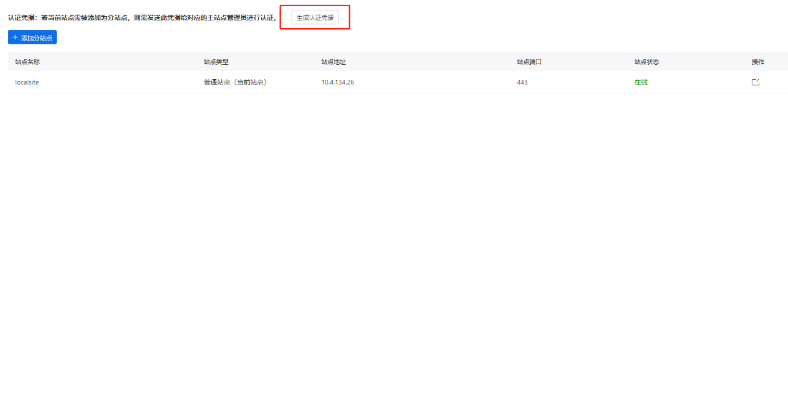Open the edit icon for localsite row
The height and width of the screenshot is (401, 788).
pos(755,82)
